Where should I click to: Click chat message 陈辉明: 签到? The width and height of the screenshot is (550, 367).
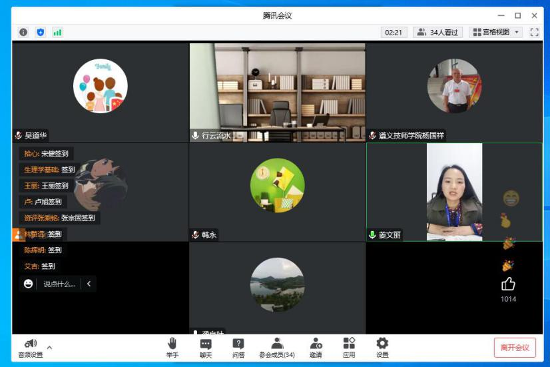43,250
